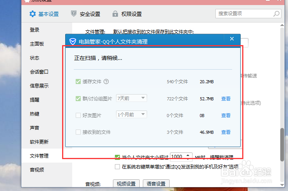Click the lock icon beside 权限设置
The width and height of the screenshot is (288, 191).
(115, 14)
